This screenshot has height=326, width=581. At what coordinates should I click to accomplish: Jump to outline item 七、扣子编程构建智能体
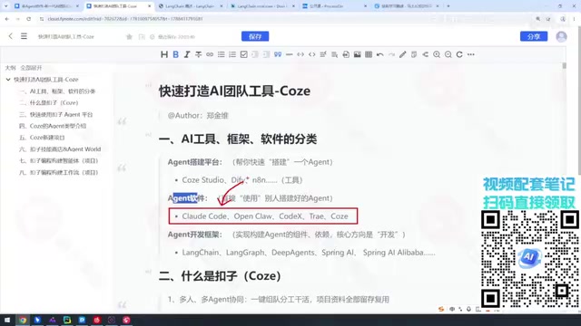click(x=58, y=161)
